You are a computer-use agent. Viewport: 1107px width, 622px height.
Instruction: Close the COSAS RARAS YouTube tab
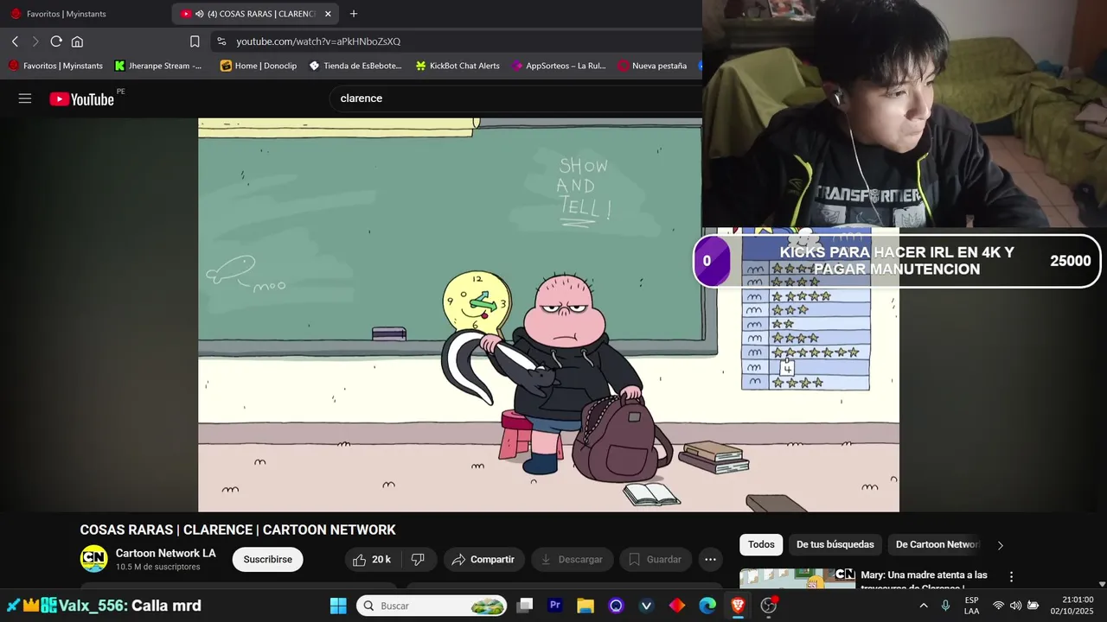pos(328,14)
